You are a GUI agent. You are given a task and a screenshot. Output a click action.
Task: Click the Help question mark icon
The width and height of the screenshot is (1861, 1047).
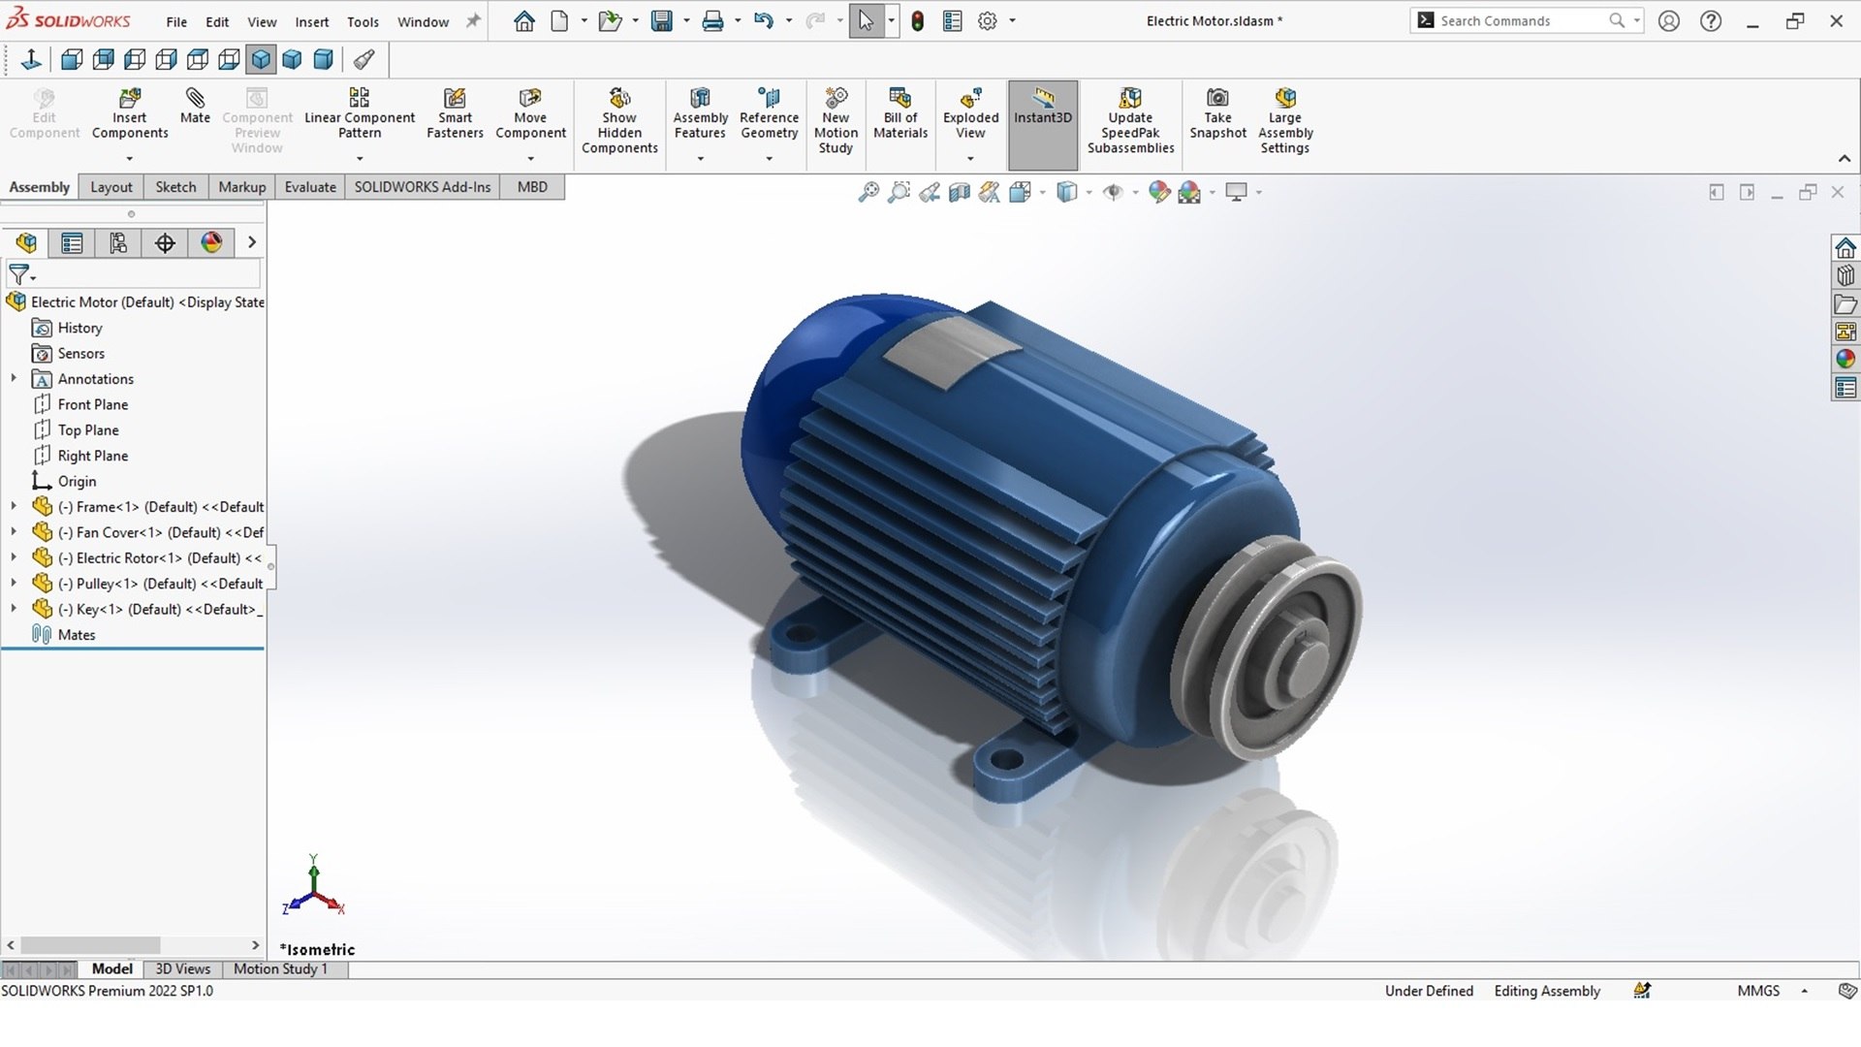(1712, 20)
